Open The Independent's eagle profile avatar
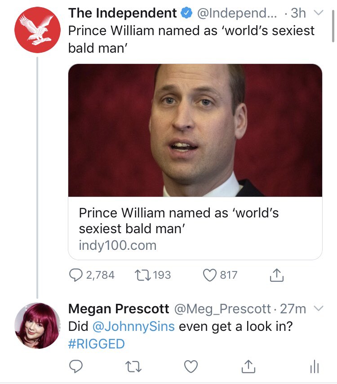Screen dimensions: 337x384 click(x=37, y=30)
